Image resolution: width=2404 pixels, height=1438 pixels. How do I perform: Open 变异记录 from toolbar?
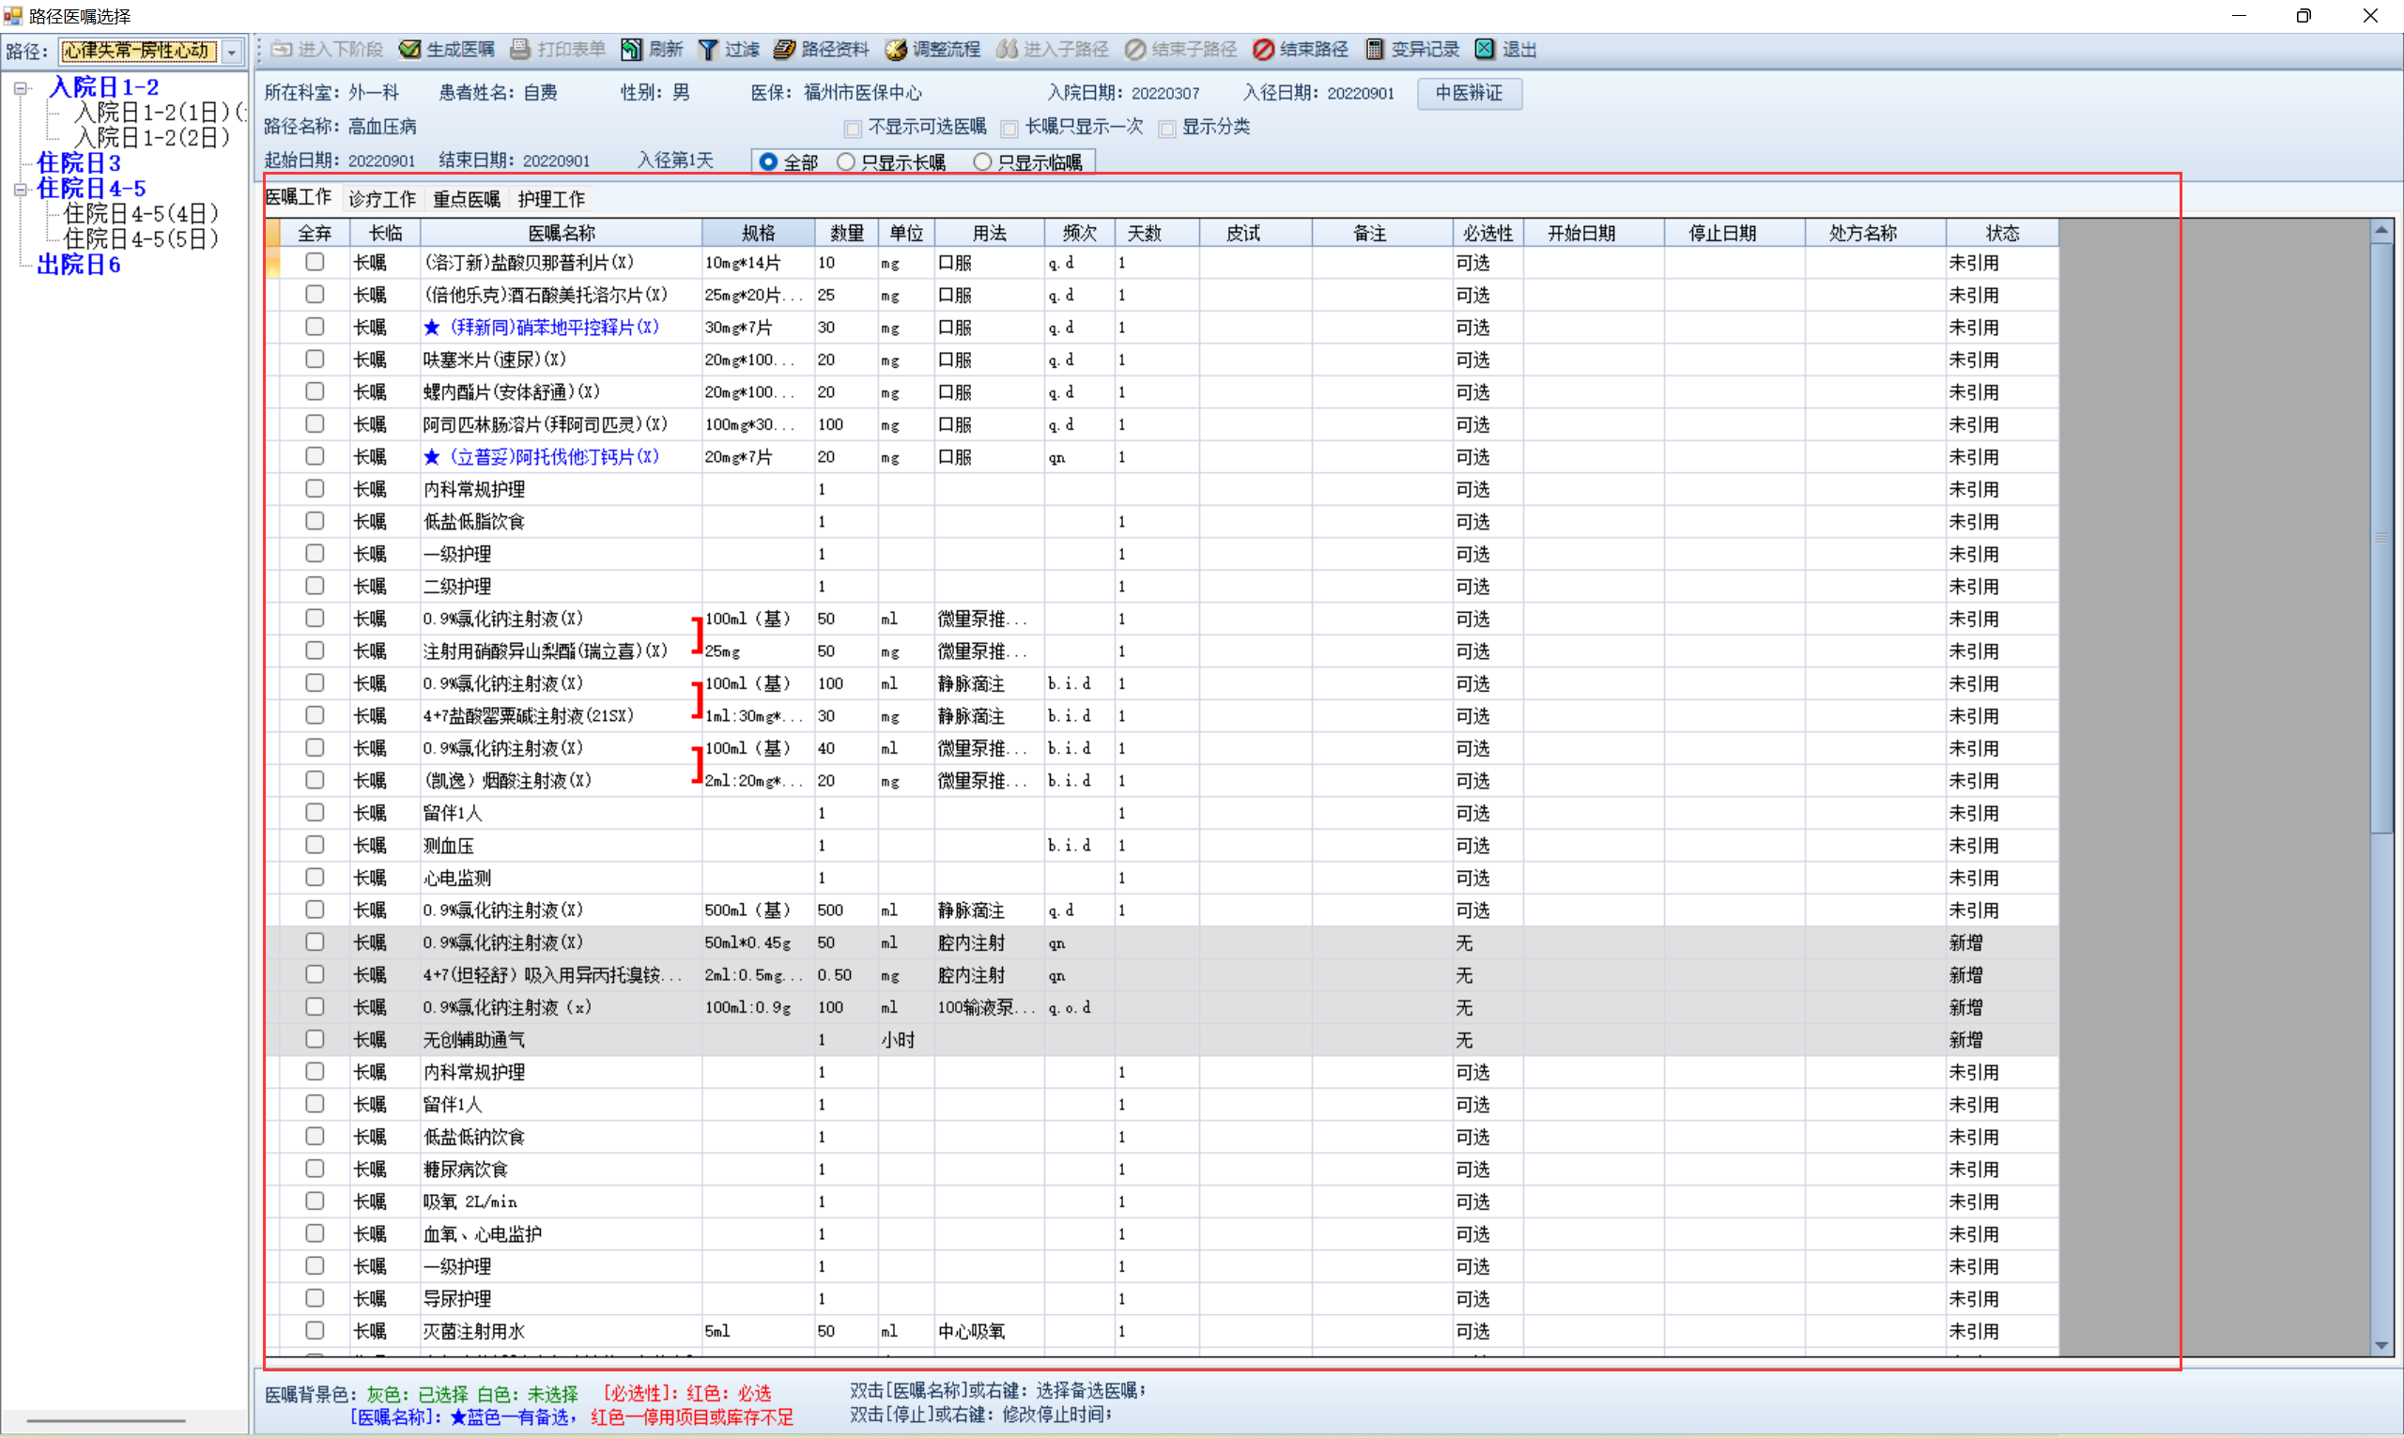pyautogui.click(x=1375, y=50)
